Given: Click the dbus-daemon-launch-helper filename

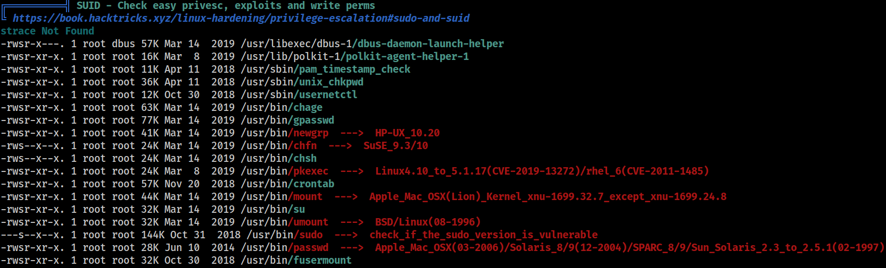Looking at the screenshot, I should coord(430,44).
